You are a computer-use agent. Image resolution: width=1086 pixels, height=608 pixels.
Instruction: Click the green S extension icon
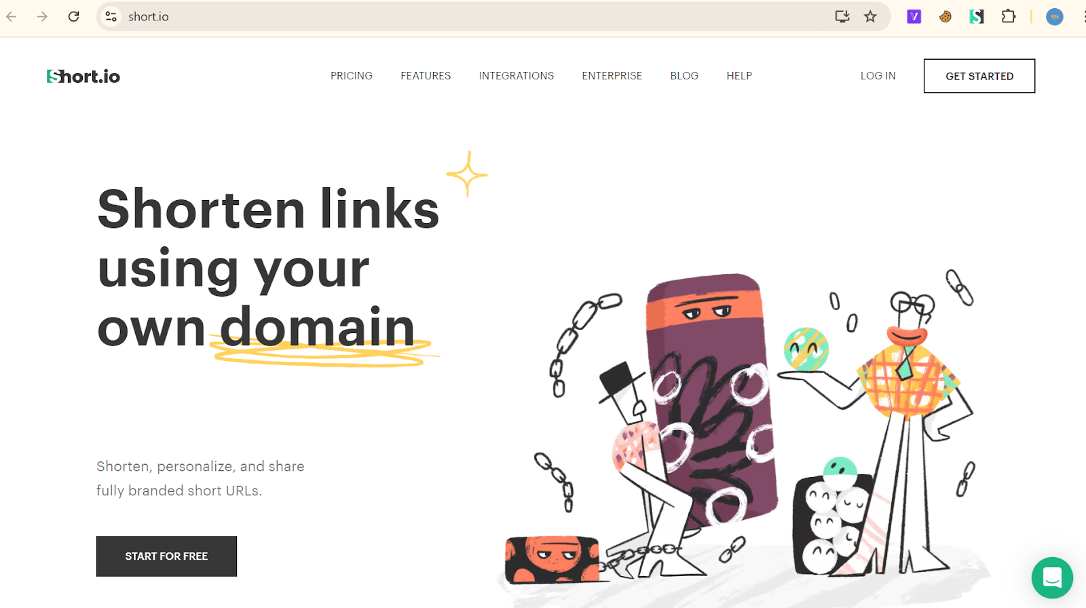point(977,16)
